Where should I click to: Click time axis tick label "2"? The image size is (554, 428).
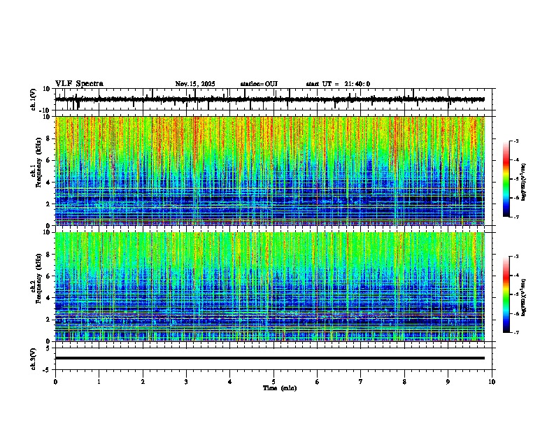pyautogui.click(x=143, y=382)
